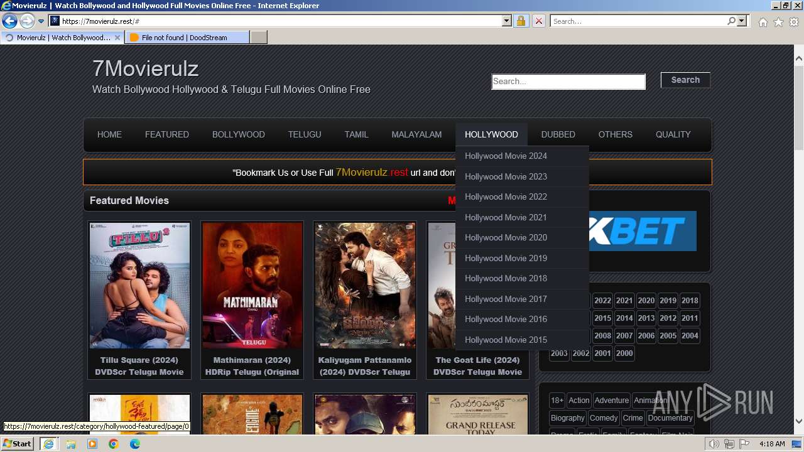
Task: Go to HOME in navigation menu
Action: pyautogui.click(x=109, y=134)
